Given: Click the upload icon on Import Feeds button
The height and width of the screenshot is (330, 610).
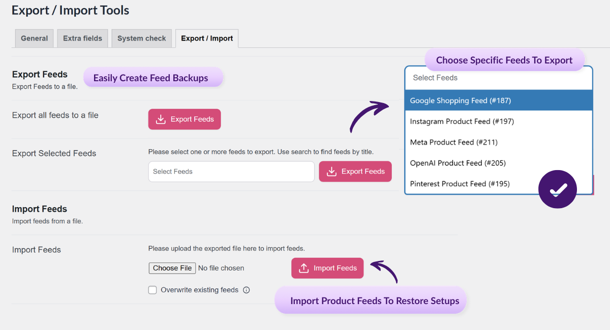Looking at the screenshot, I should pyautogui.click(x=304, y=268).
